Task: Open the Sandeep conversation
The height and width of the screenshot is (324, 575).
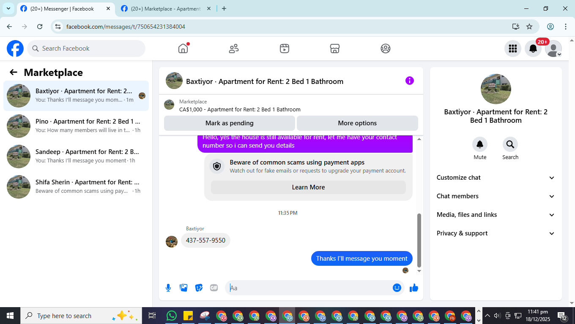Action: [x=76, y=157]
